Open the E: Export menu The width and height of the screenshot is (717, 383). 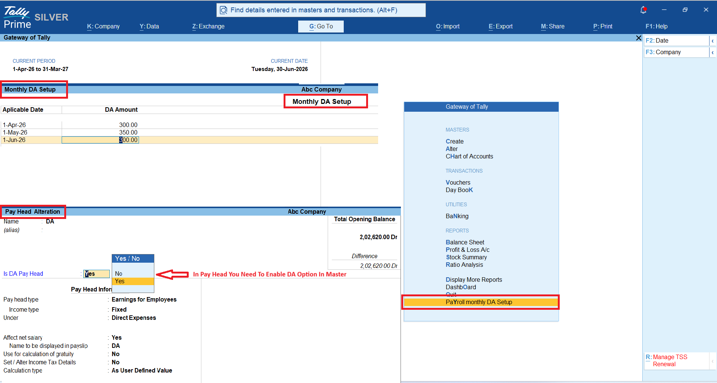click(501, 27)
